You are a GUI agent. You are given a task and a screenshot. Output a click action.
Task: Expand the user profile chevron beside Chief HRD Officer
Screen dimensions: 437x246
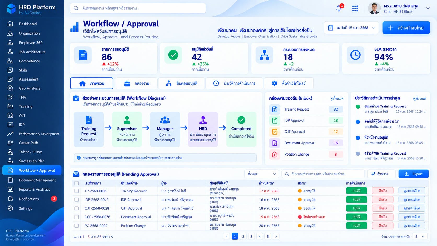(x=428, y=8)
